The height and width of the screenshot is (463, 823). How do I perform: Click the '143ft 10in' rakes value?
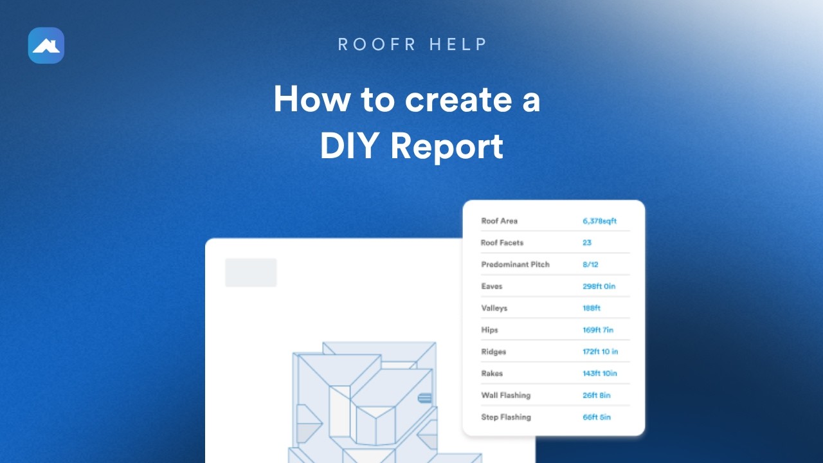(600, 374)
